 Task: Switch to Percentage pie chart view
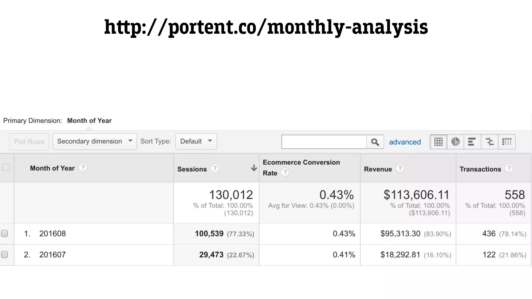[x=455, y=142]
